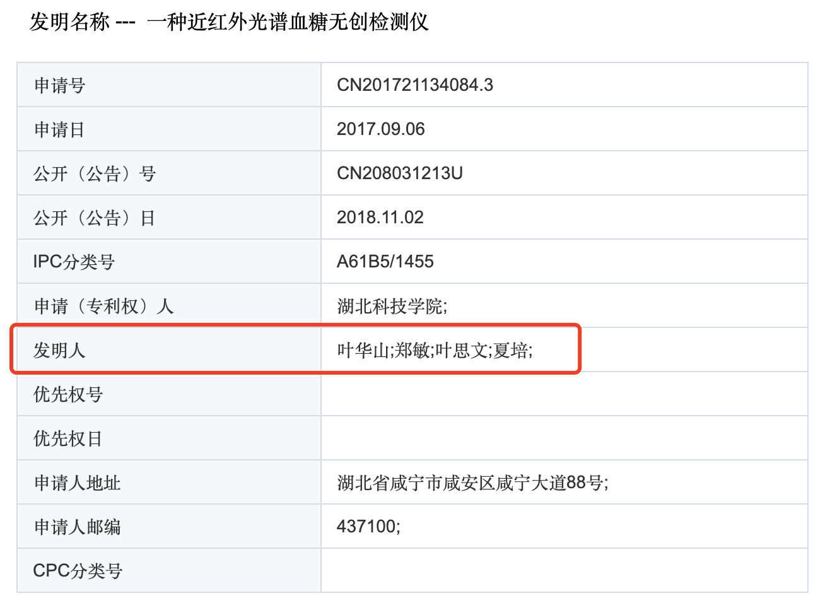Image resolution: width=825 pixels, height=603 pixels.
Task: Click the 公开（公告）号 label
Action: point(95,174)
